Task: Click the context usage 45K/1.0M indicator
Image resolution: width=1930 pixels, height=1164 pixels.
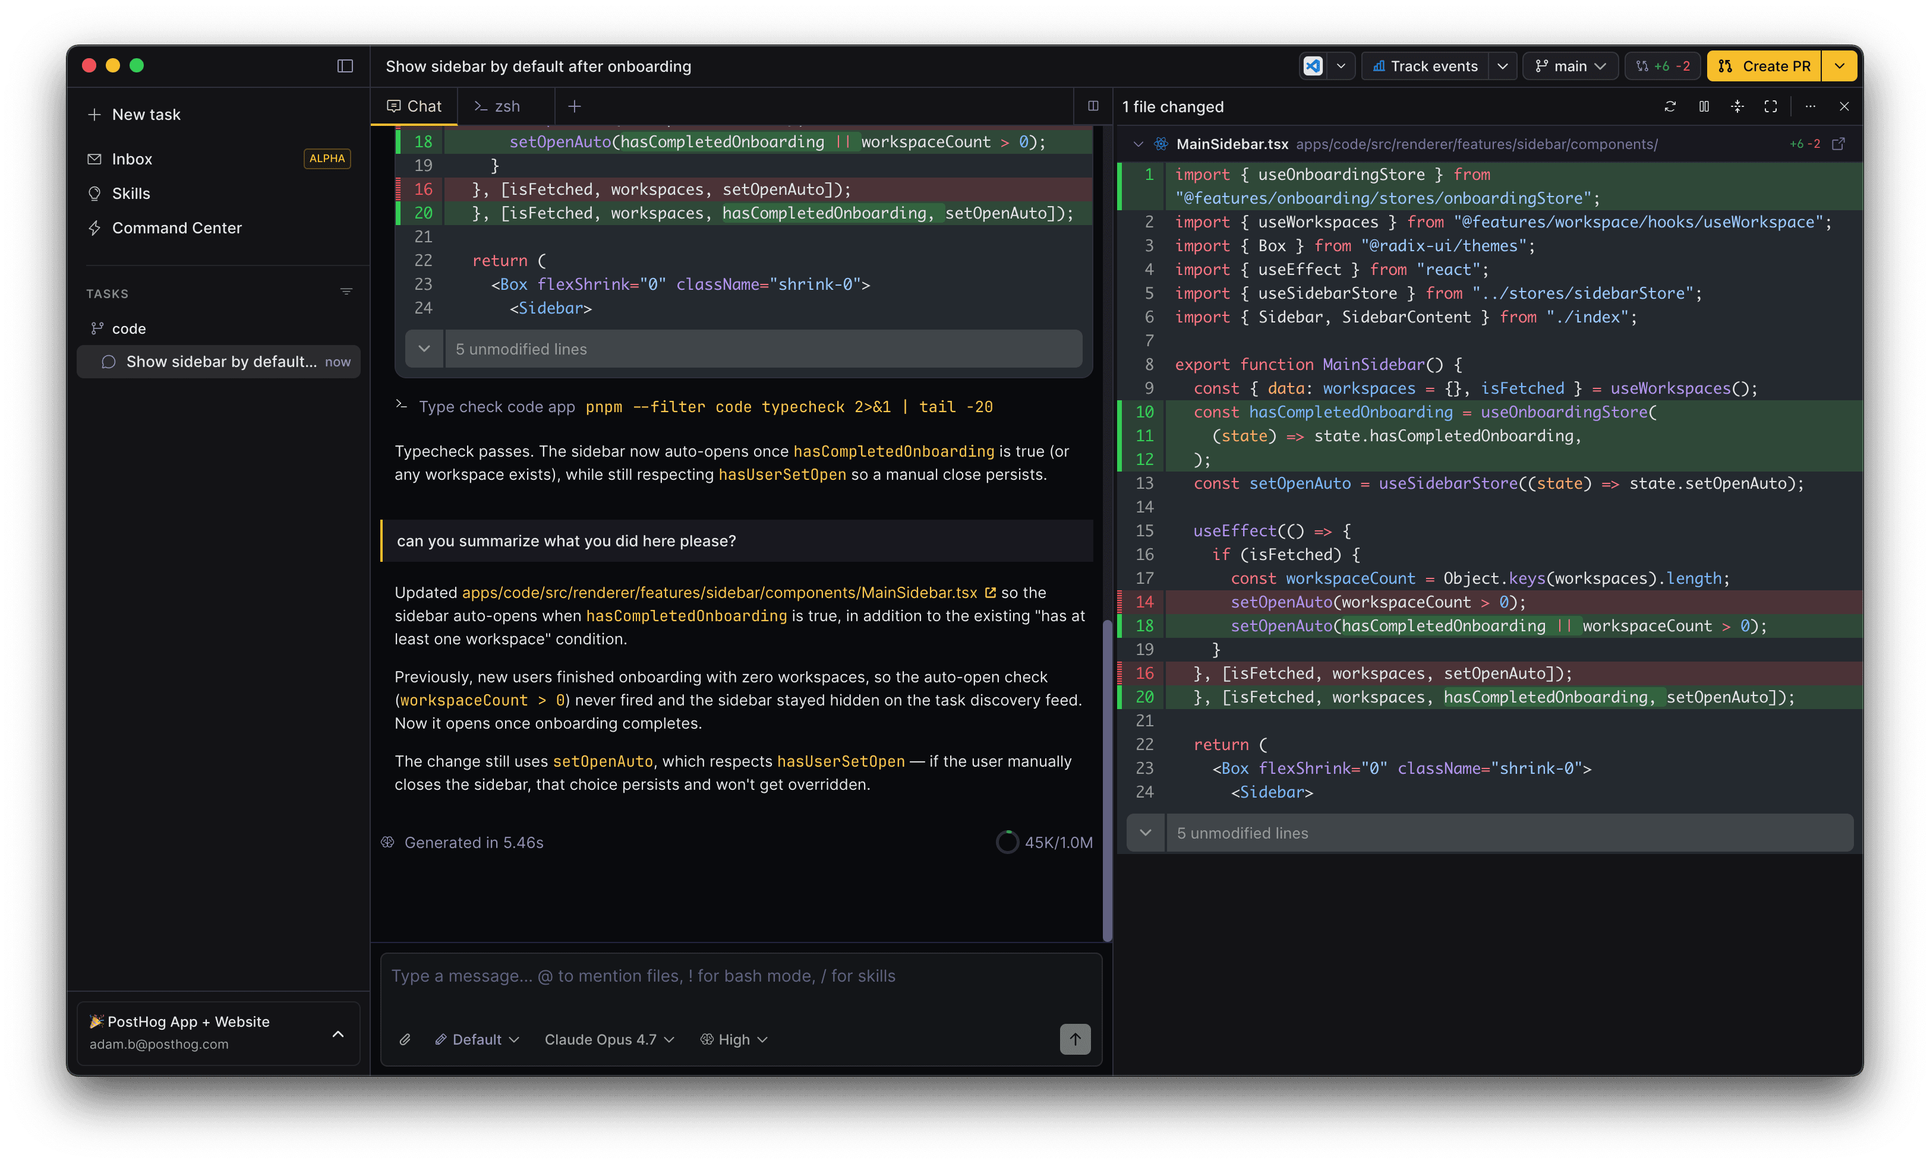Action: 1044,842
